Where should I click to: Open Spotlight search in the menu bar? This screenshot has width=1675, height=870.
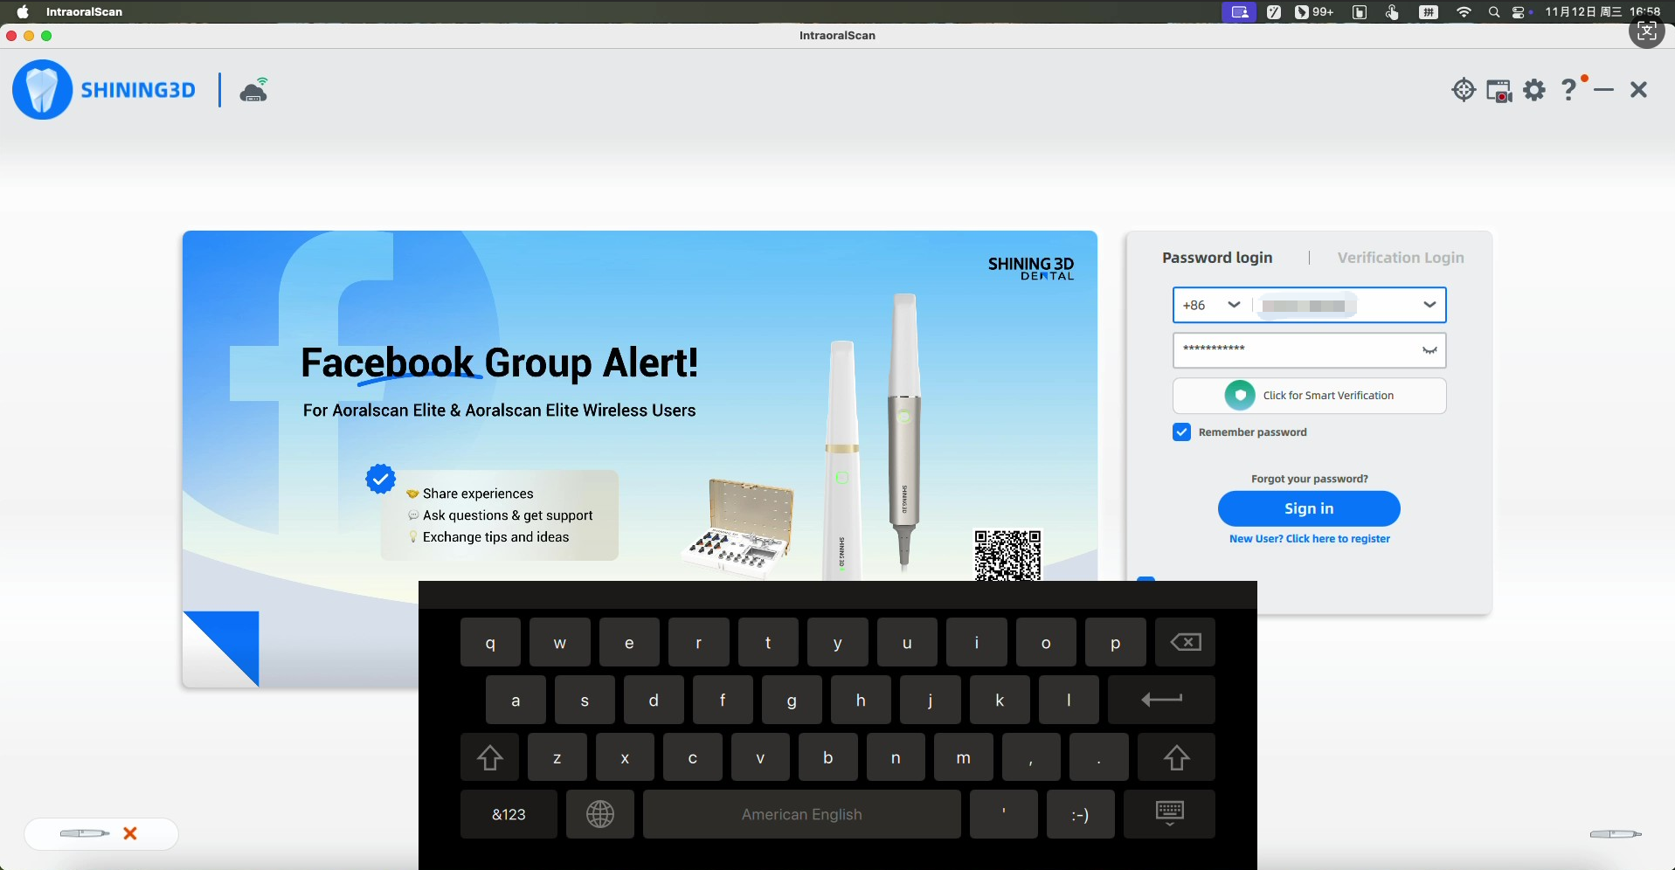(x=1495, y=12)
